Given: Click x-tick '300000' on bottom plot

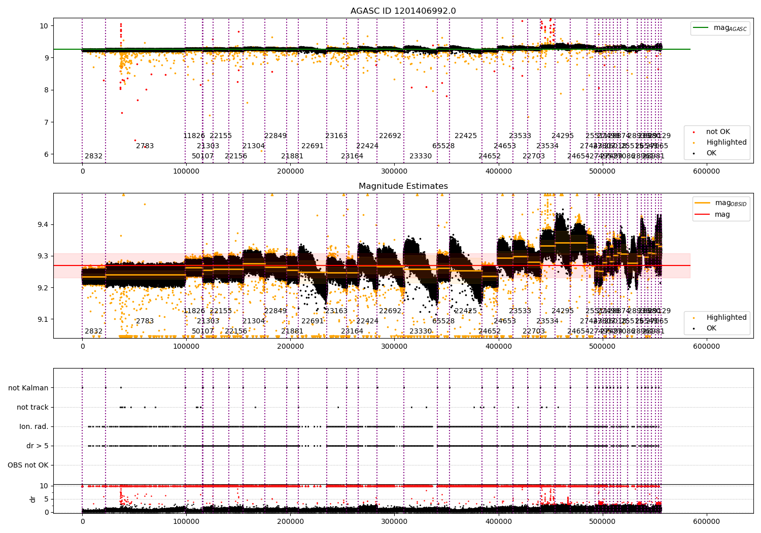Looking at the screenshot, I should point(394,521).
